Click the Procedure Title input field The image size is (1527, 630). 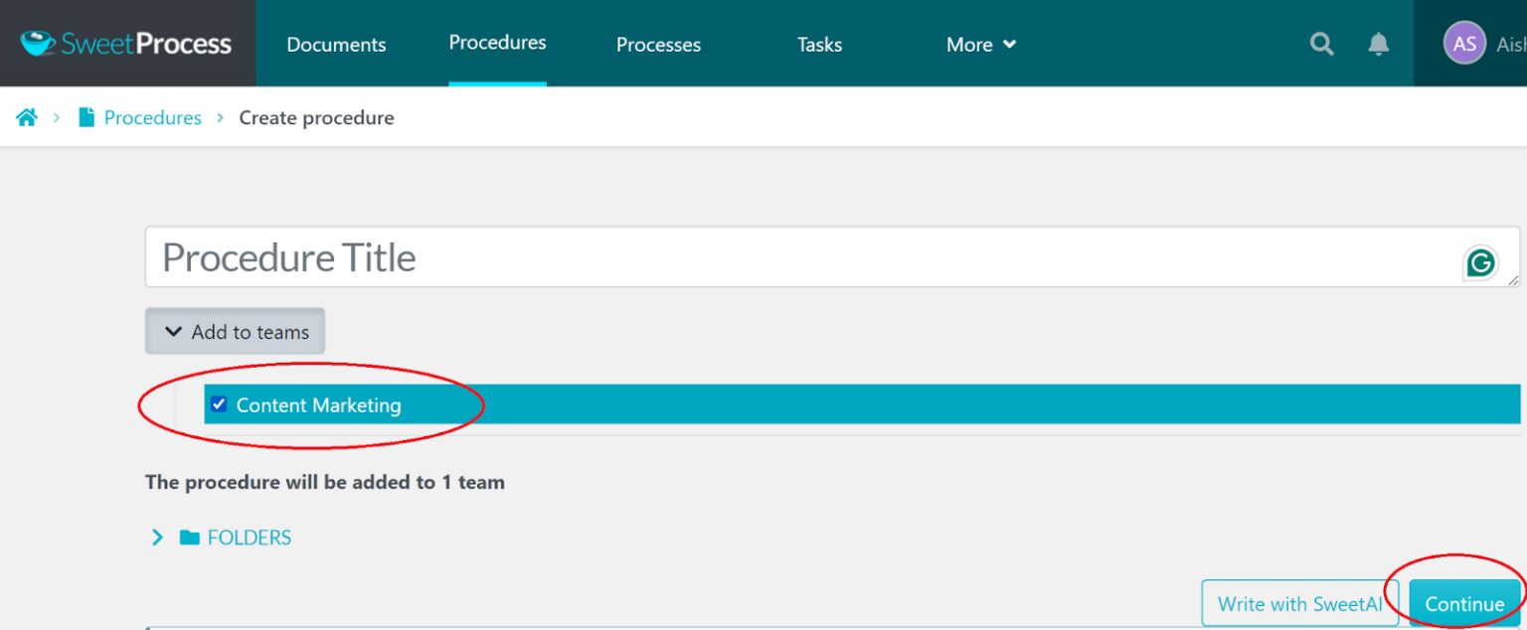pyautogui.click(x=832, y=257)
